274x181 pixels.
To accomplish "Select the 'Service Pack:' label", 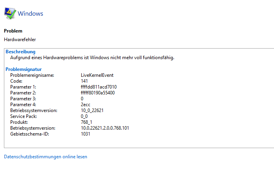I will [x=24, y=116].
